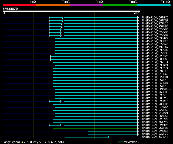This screenshot has width=173, height=144.
Task: Select the UniRef100_B6TYV2 label
Action: pos(155,122)
